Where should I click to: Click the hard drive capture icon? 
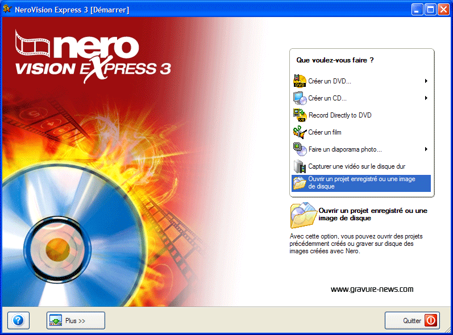click(x=300, y=166)
